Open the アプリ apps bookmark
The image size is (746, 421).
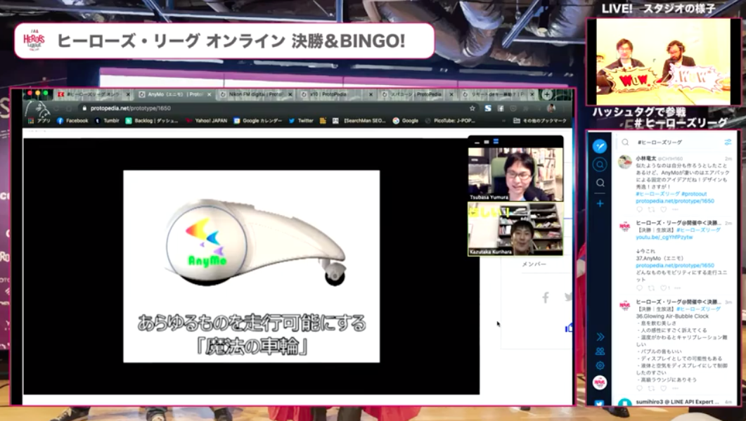(x=39, y=121)
